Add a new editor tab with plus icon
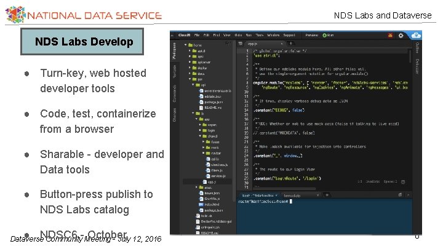Screen dimensions: 443x249 click(290, 44)
